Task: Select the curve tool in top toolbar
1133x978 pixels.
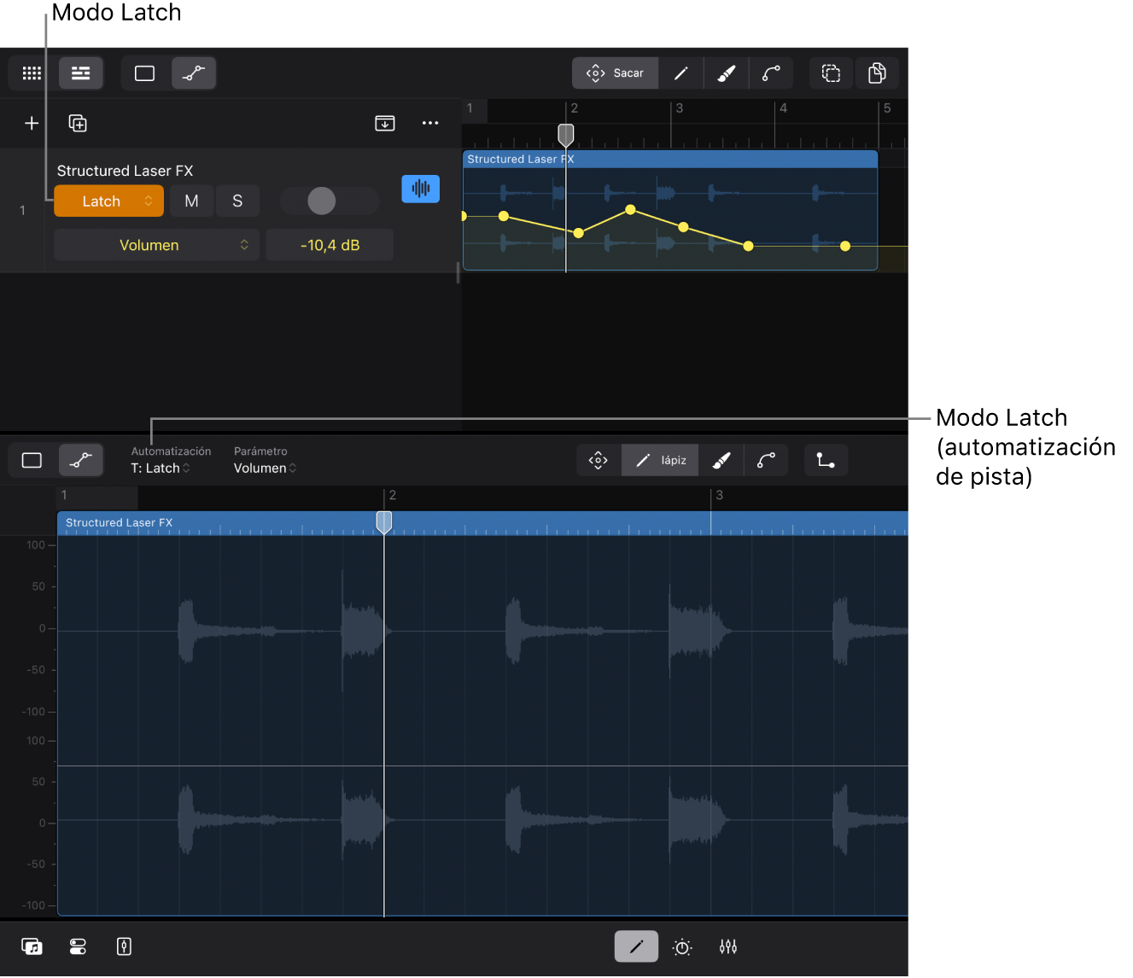Action: (771, 73)
